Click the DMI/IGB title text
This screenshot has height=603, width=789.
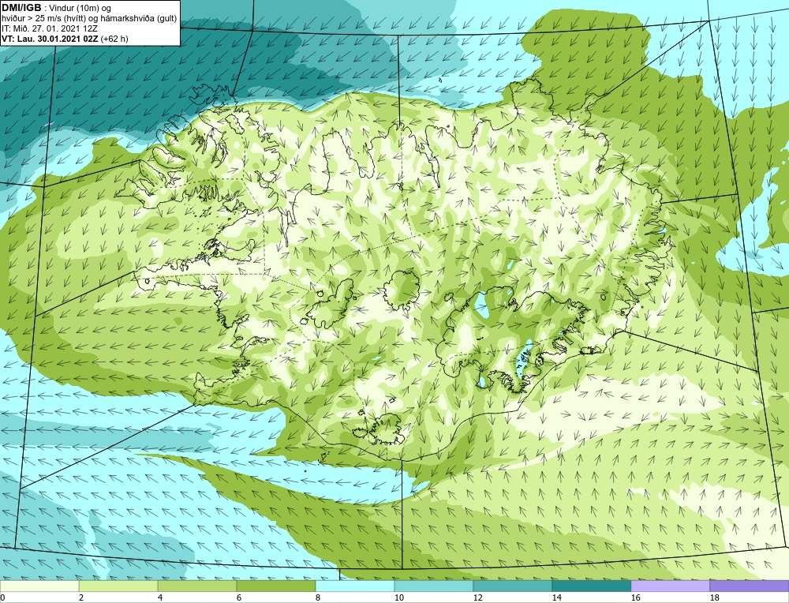tap(21, 8)
